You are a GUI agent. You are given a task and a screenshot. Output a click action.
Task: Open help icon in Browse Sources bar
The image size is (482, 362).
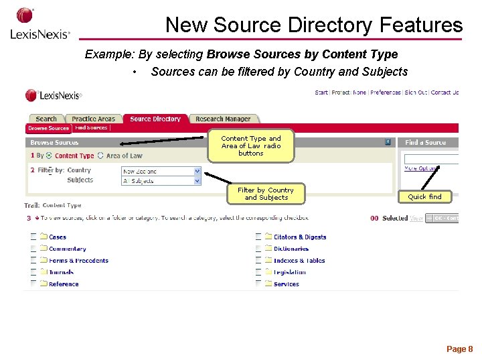click(388, 142)
